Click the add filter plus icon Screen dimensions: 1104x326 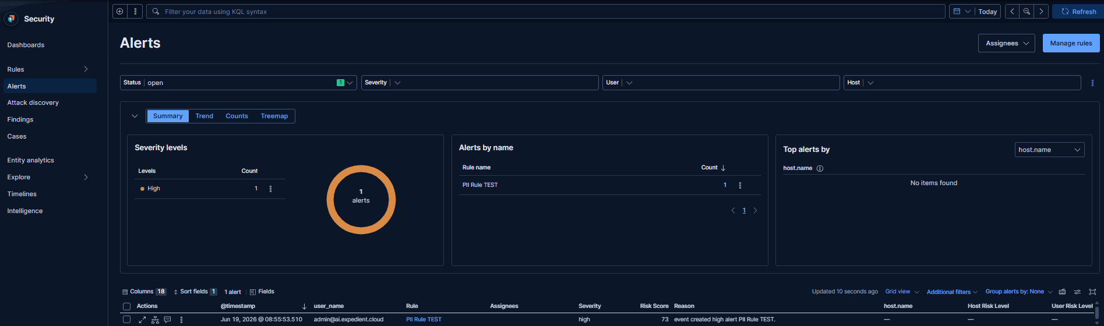(x=120, y=11)
